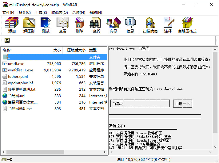Image resolution: width=219 pixels, height=163 pixels.
Task: Click the 当易网.url globe icon
Action: tap(5, 96)
